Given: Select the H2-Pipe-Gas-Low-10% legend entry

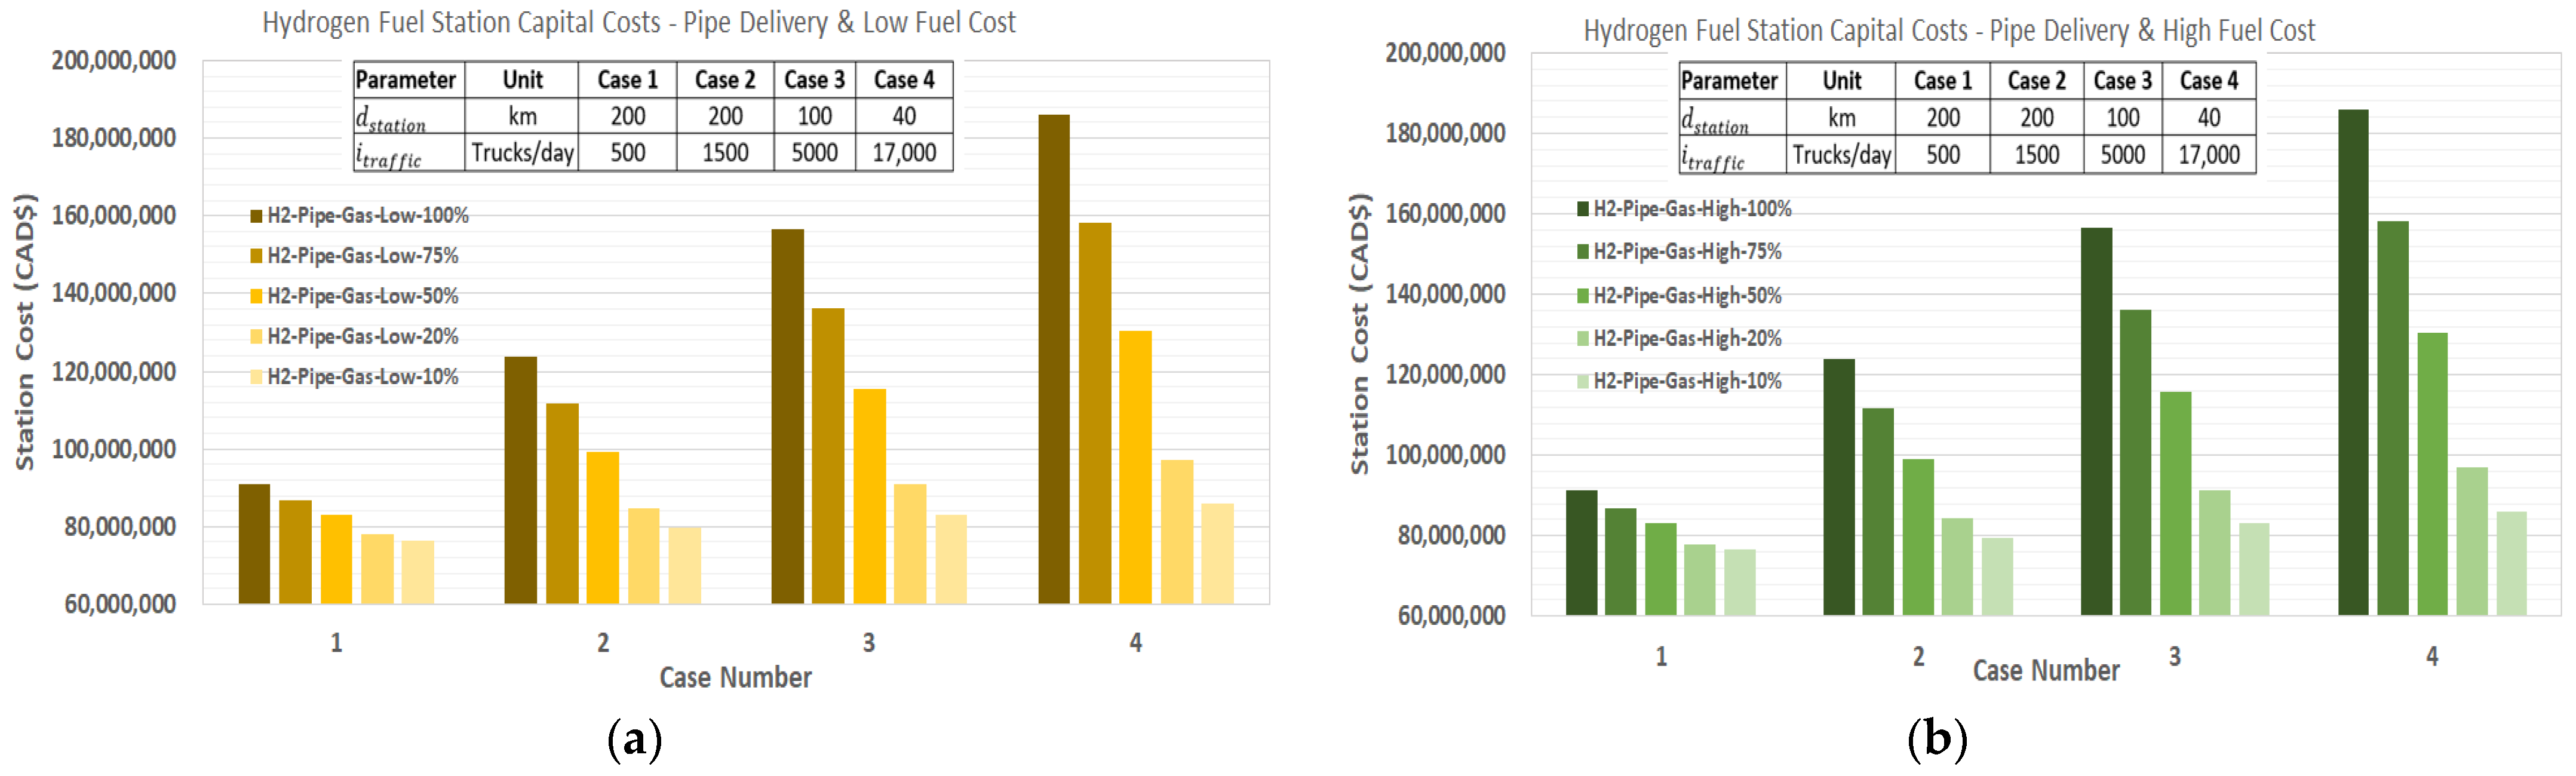Looking at the screenshot, I should [362, 377].
